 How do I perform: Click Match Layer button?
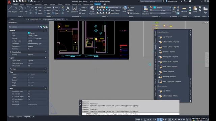pyautogui.click(x=114, y=13)
